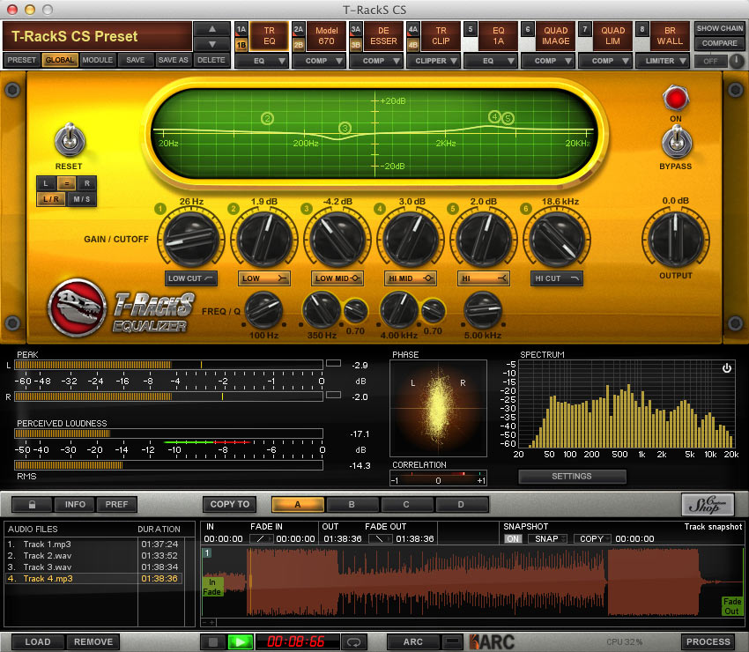Click the spectrum power icon

click(x=727, y=368)
